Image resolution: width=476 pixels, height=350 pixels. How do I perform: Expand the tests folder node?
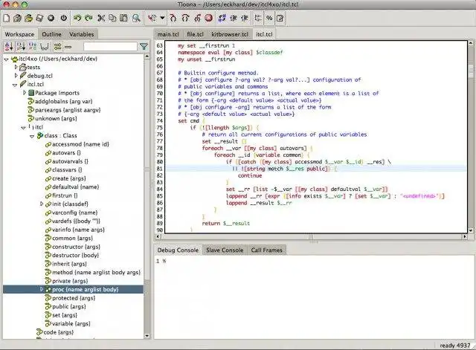point(16,67)
